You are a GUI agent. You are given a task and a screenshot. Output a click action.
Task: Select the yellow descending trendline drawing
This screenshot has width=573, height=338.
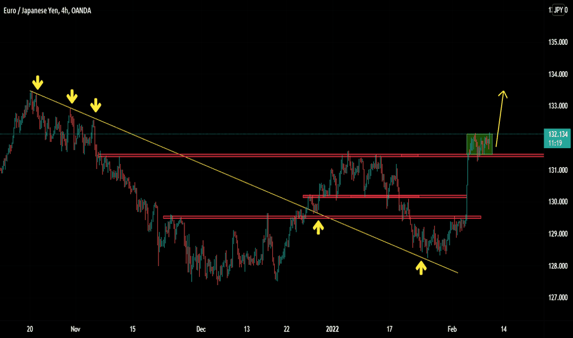(x=243, y=182)
